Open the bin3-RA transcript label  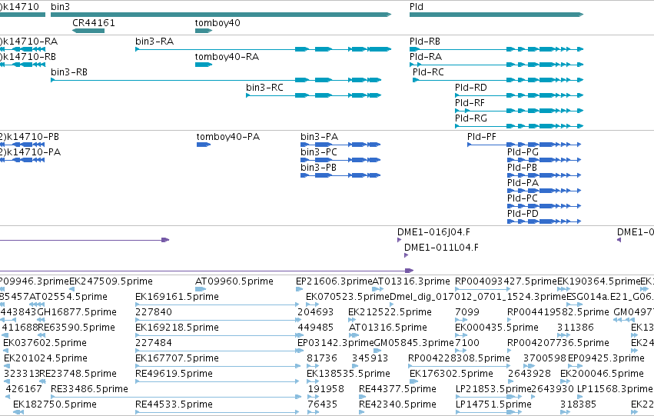(x=154, y=42)
